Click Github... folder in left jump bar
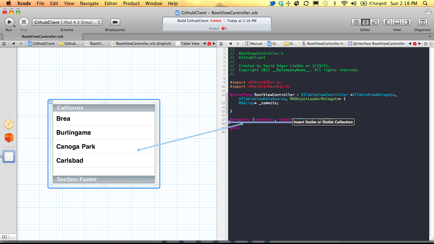 [69, 44]
